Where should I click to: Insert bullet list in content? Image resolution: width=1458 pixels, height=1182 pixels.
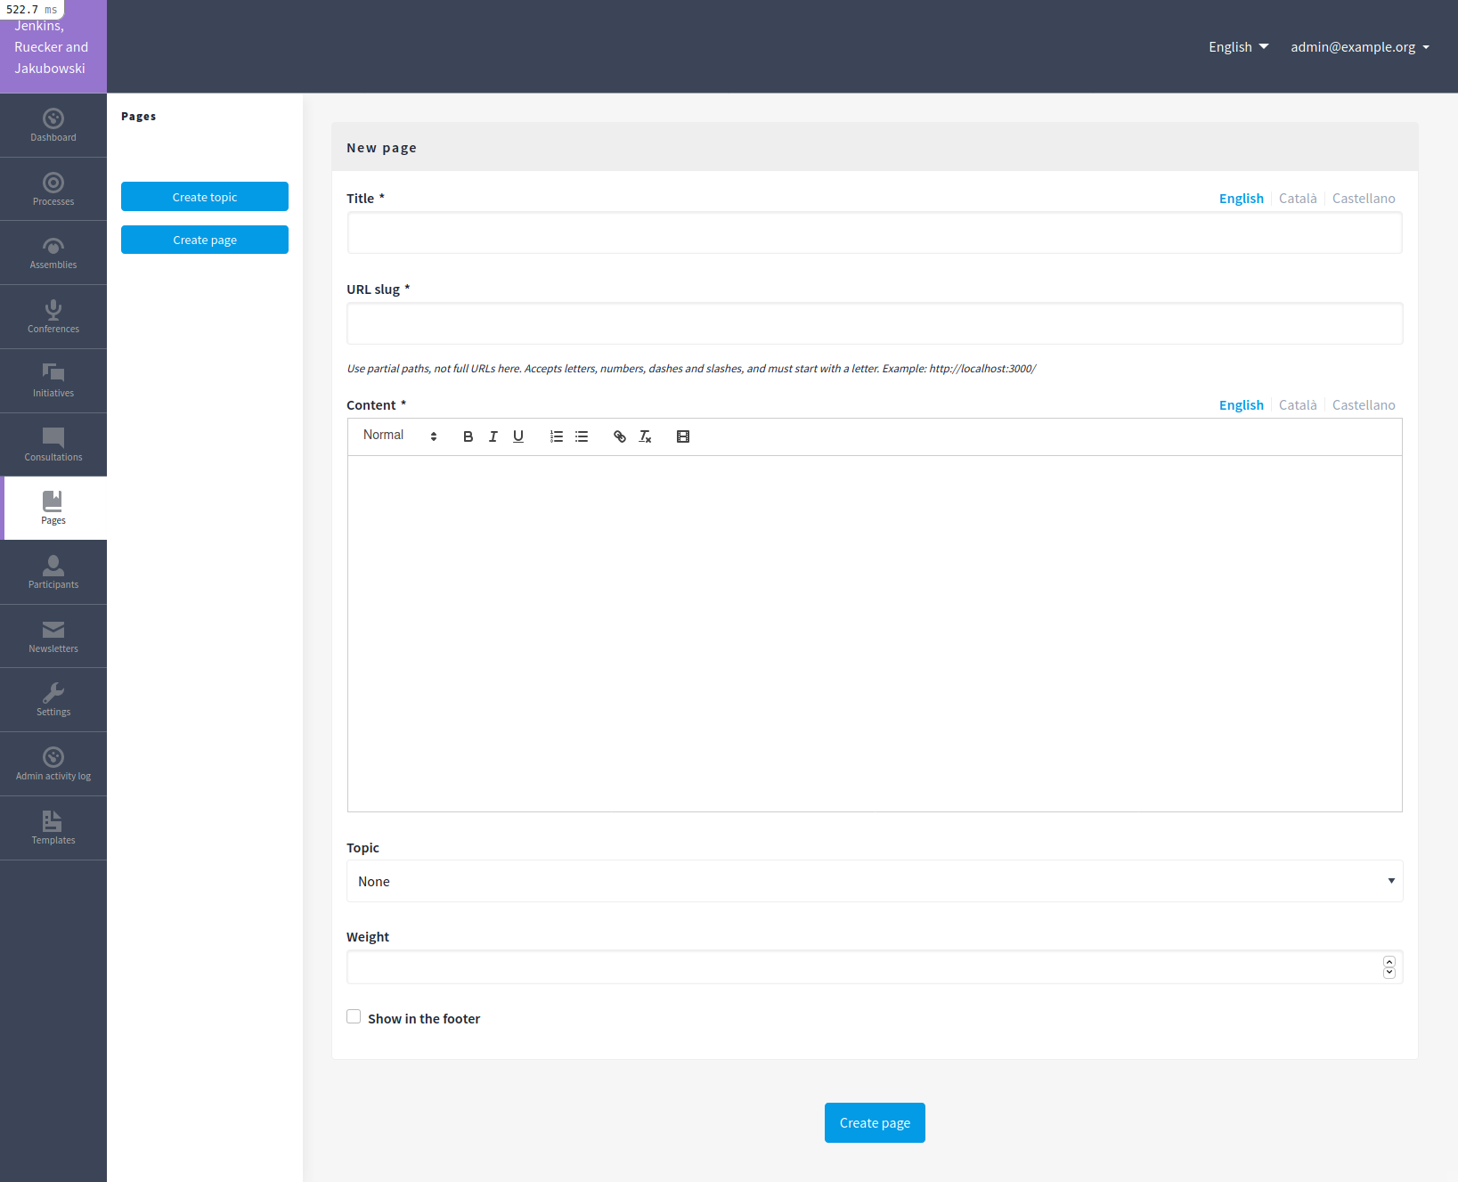[x=582, y=436]
